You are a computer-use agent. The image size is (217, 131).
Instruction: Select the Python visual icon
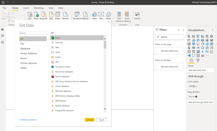tap(207, 52)
